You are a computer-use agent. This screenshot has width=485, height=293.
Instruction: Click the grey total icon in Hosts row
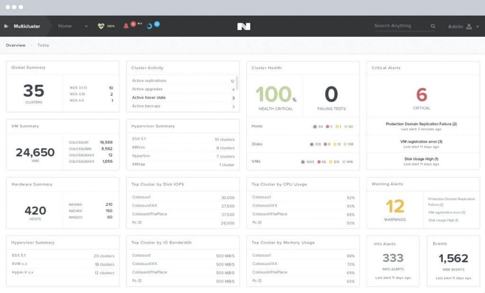[x=315, y=126]
